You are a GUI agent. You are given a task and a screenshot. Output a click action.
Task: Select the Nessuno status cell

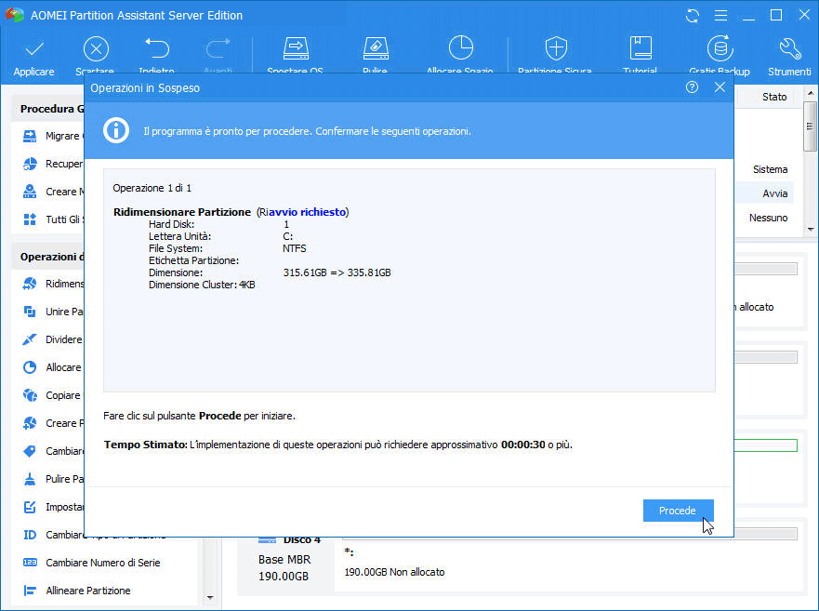[x=768, y=218]
